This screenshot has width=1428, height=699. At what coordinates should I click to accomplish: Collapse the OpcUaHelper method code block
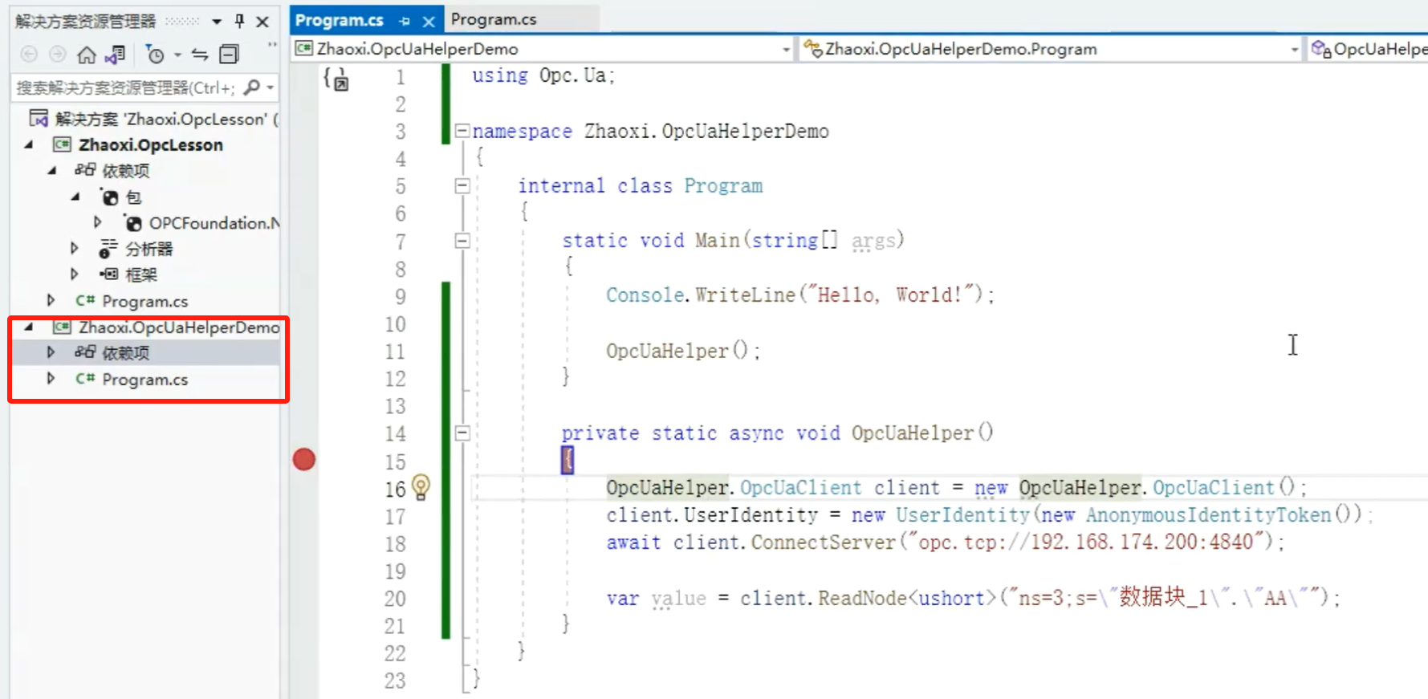tap(462, 433)
